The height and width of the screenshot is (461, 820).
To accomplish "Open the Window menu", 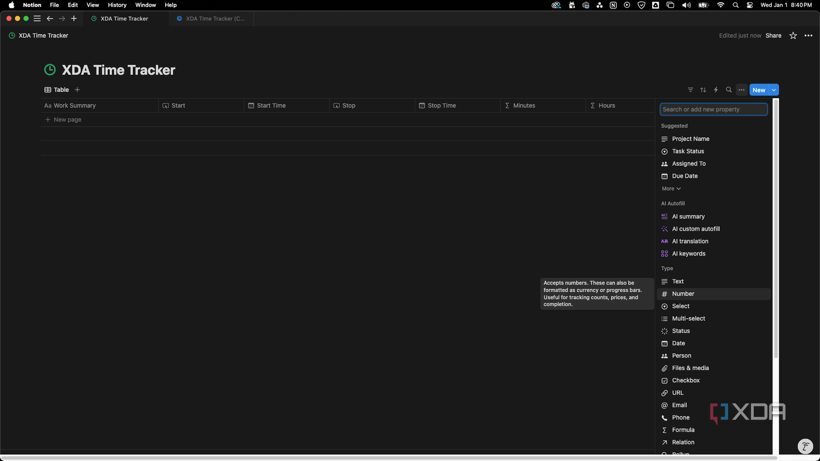I will point(145,5).
